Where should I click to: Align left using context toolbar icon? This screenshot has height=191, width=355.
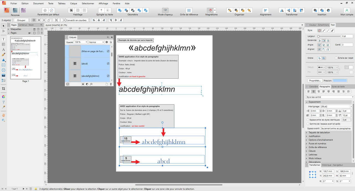pyautogui.click(x=93, y=20)
